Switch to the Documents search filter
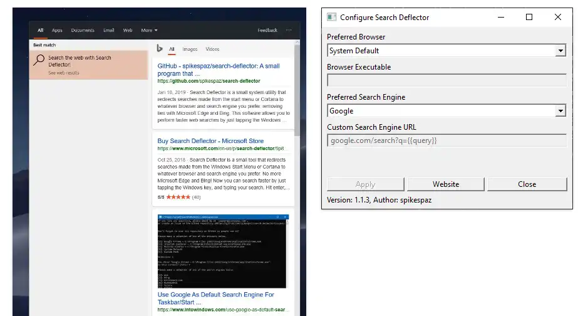This screenshot has height=316, width=578. [83, 30]
